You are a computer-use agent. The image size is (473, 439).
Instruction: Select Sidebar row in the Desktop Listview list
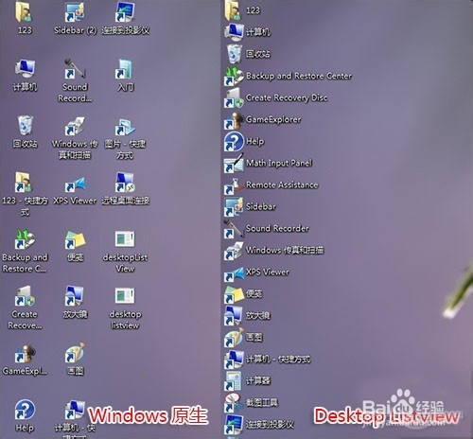[250, 206]
